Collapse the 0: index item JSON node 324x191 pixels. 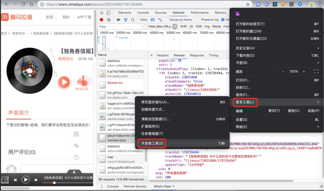point(160,73)
